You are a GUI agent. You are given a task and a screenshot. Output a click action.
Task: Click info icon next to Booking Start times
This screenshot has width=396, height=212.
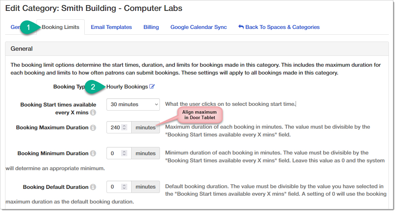click(93, 112)
